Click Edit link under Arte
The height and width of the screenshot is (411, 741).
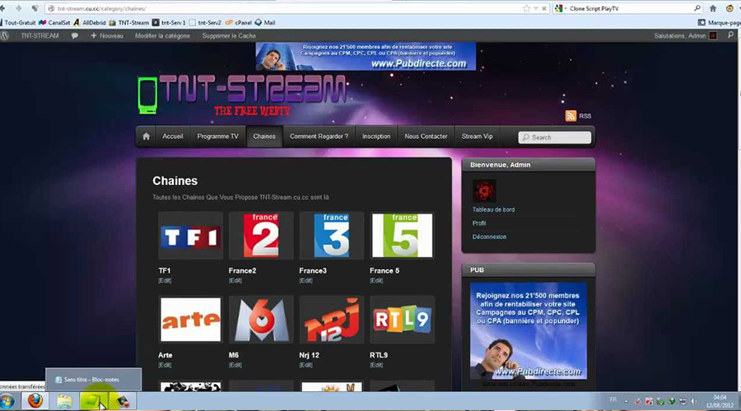coord(165,365)
